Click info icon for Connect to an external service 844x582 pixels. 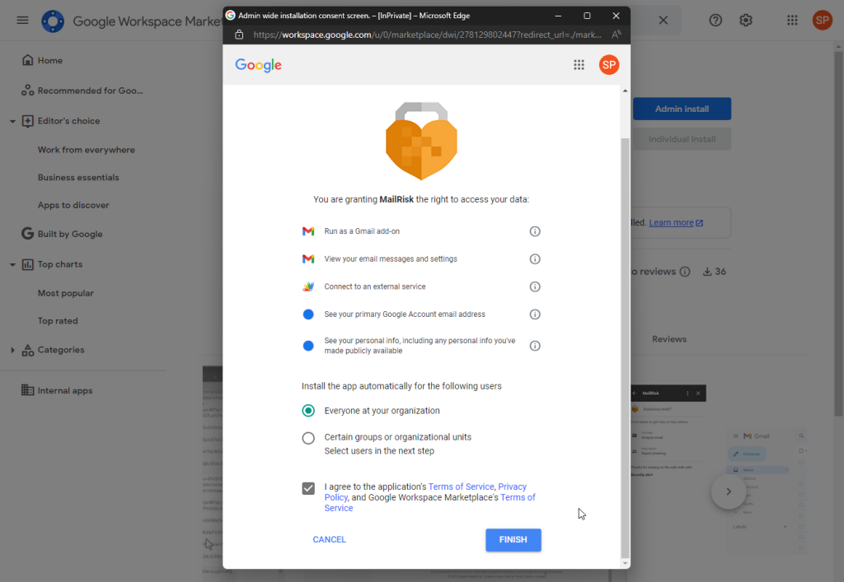[534, 286]
